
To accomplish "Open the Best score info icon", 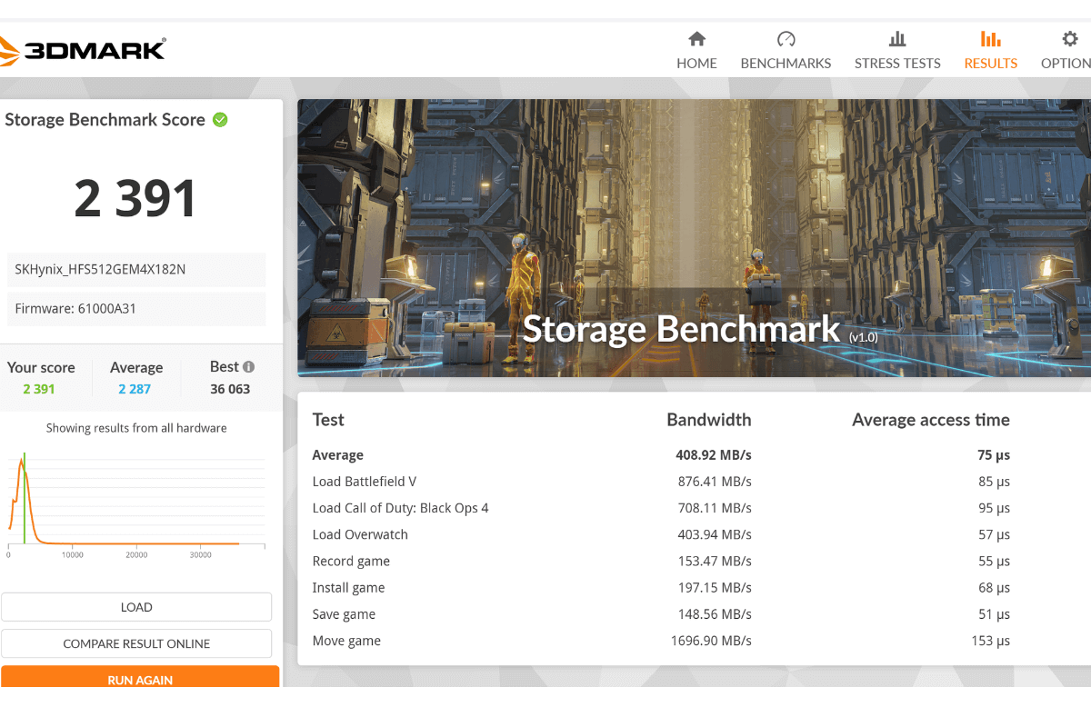I will pos(249,366).
